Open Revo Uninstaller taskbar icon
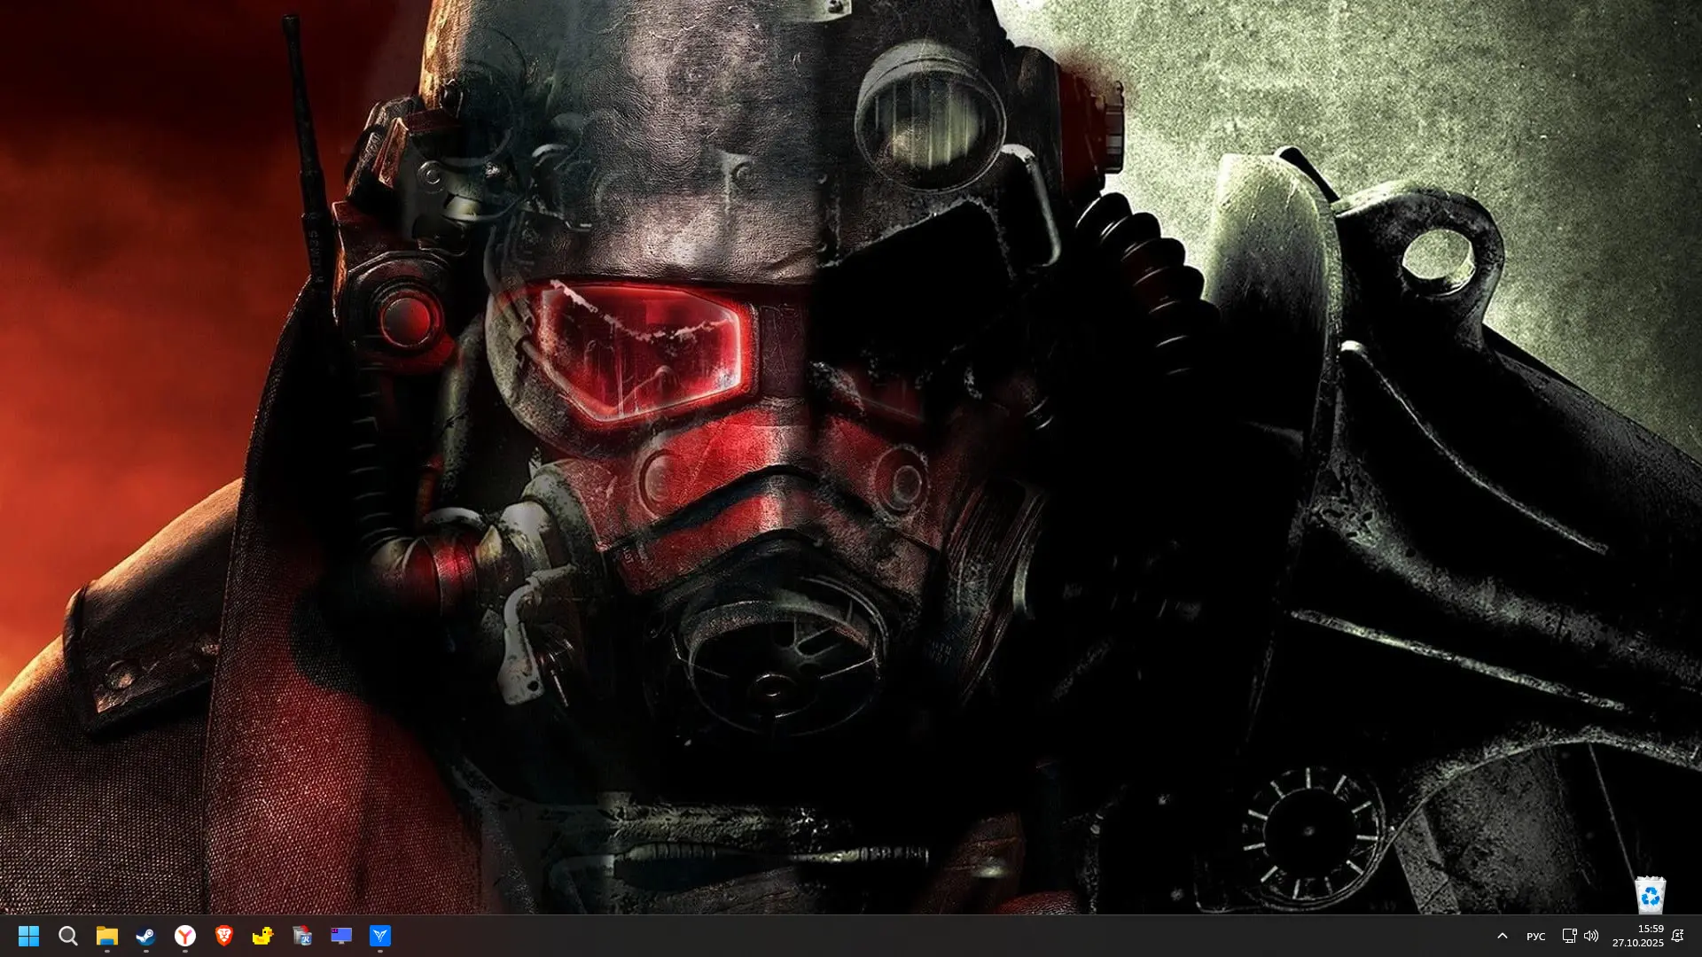Screen dimensions: 1702x957 (301, 936)
